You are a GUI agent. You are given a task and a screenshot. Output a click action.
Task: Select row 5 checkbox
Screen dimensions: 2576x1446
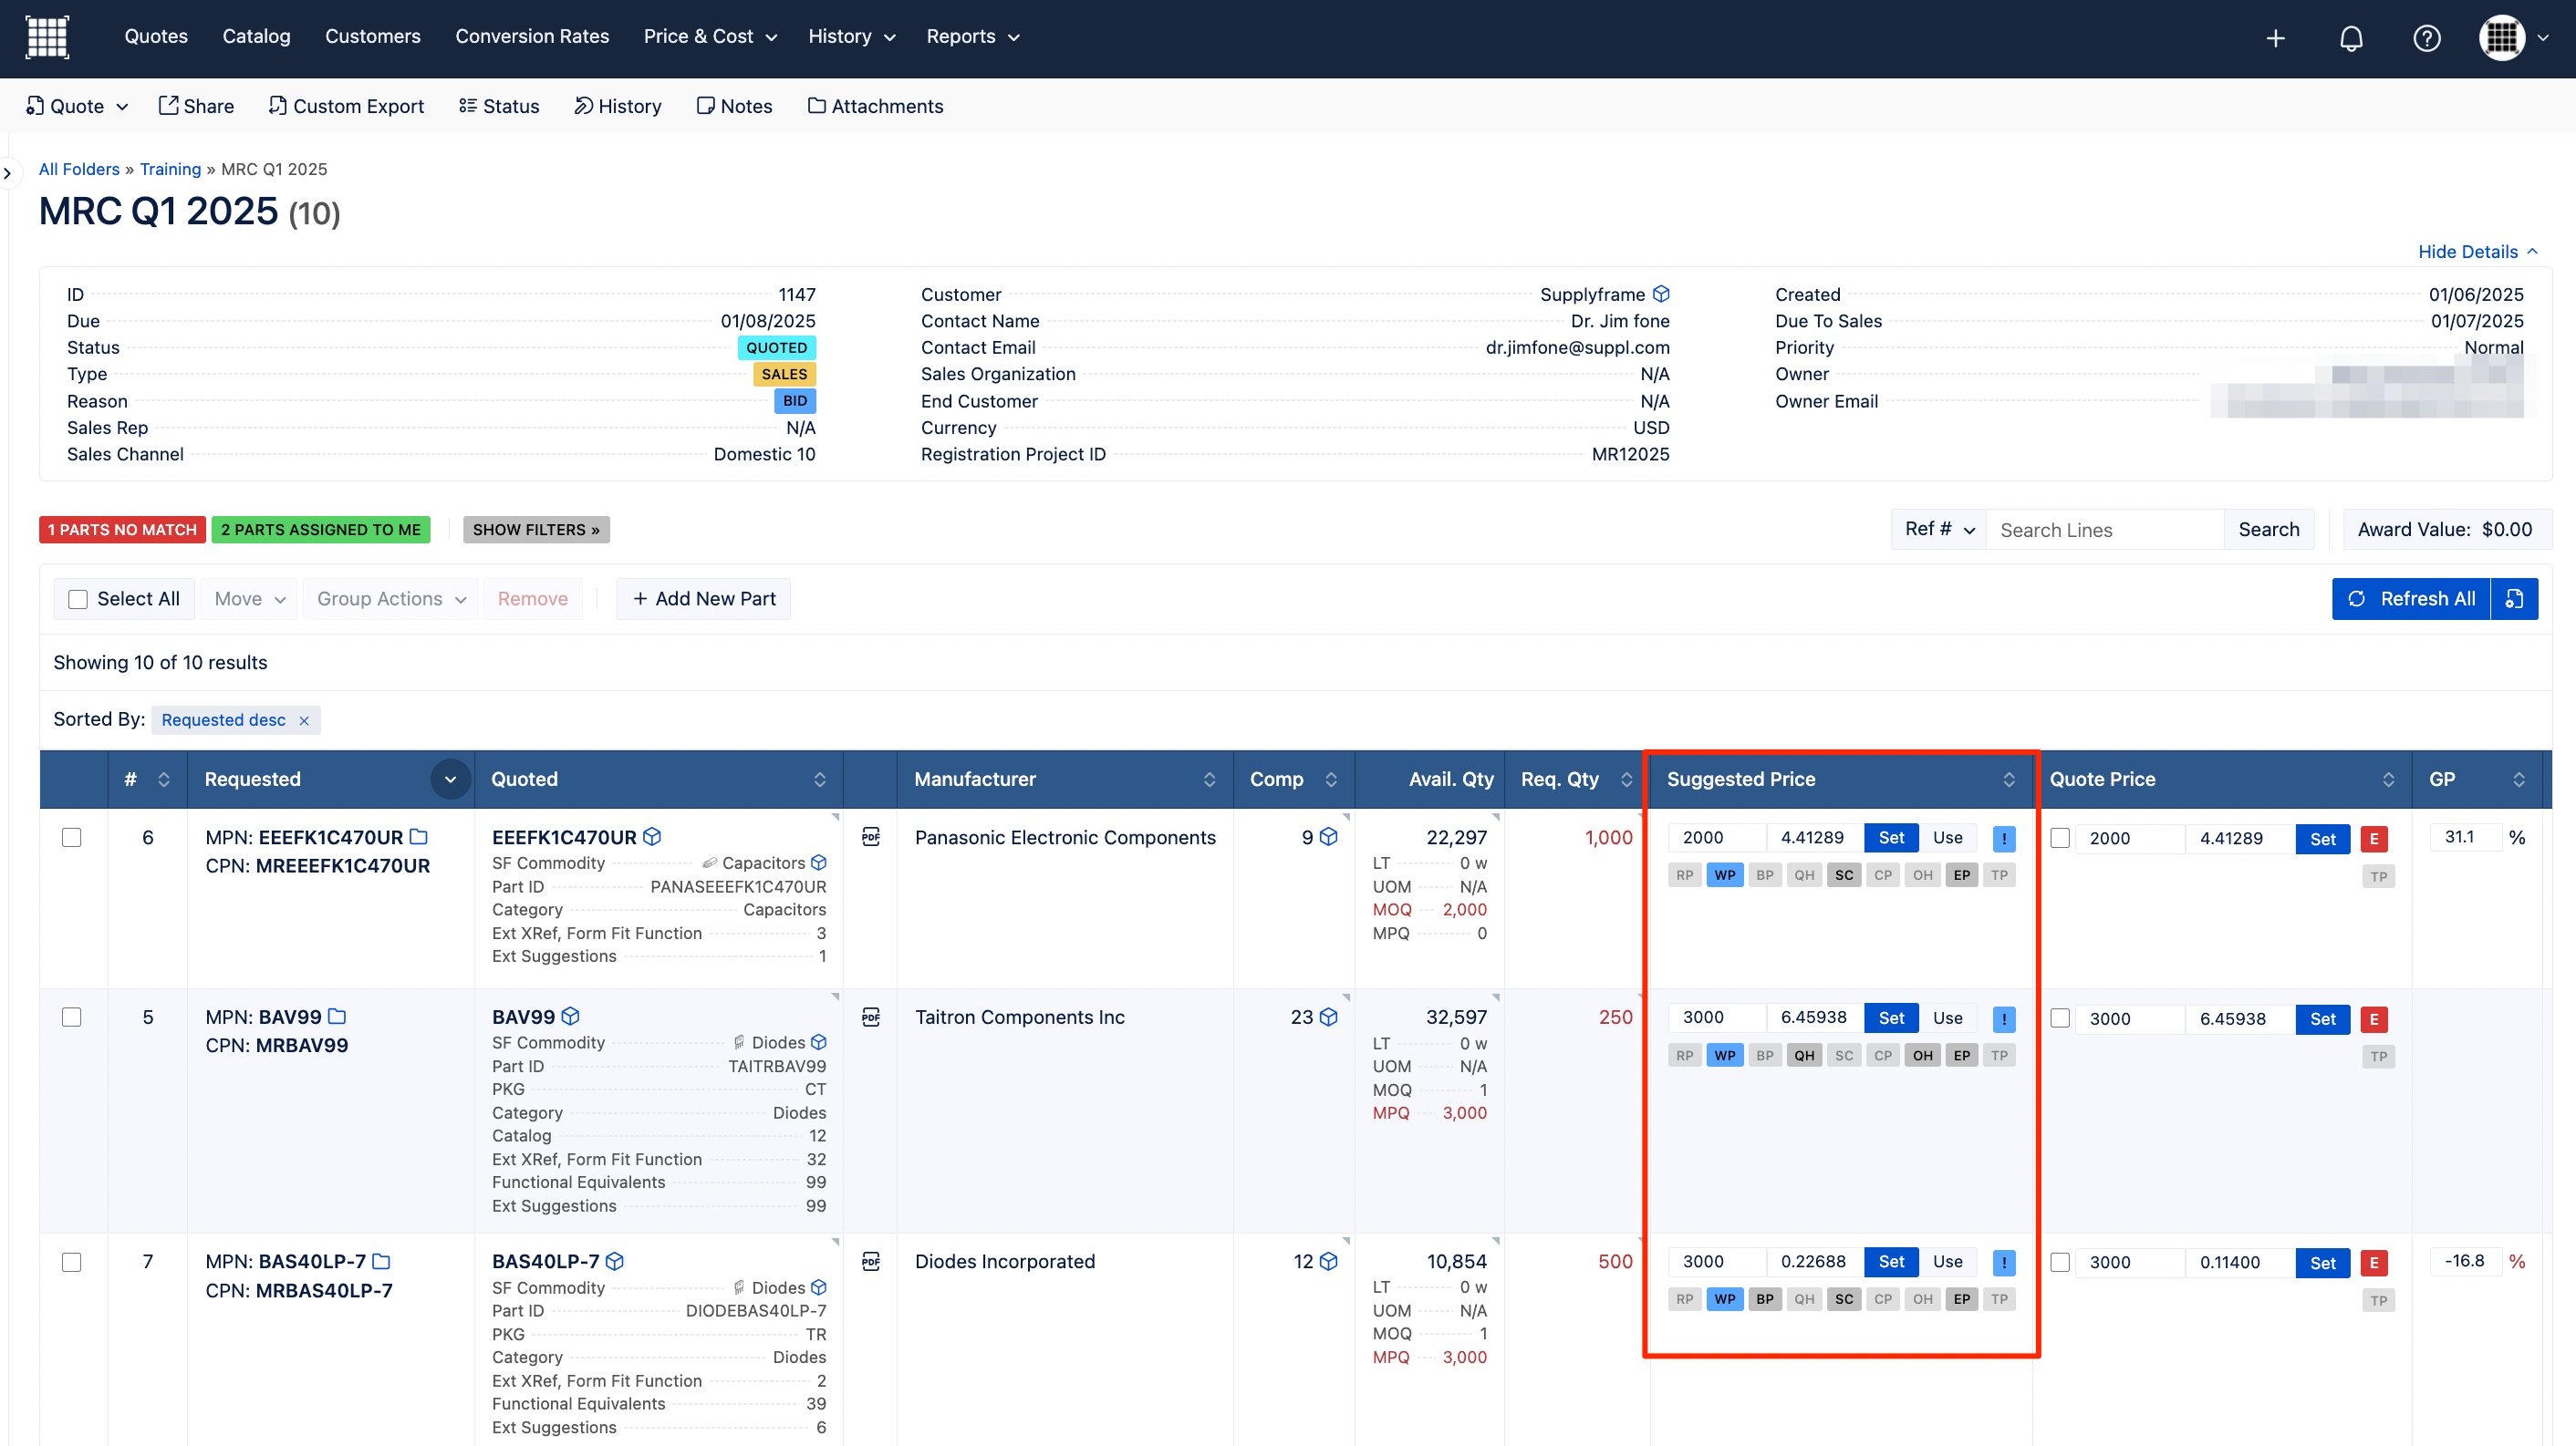coord(72,1017)
